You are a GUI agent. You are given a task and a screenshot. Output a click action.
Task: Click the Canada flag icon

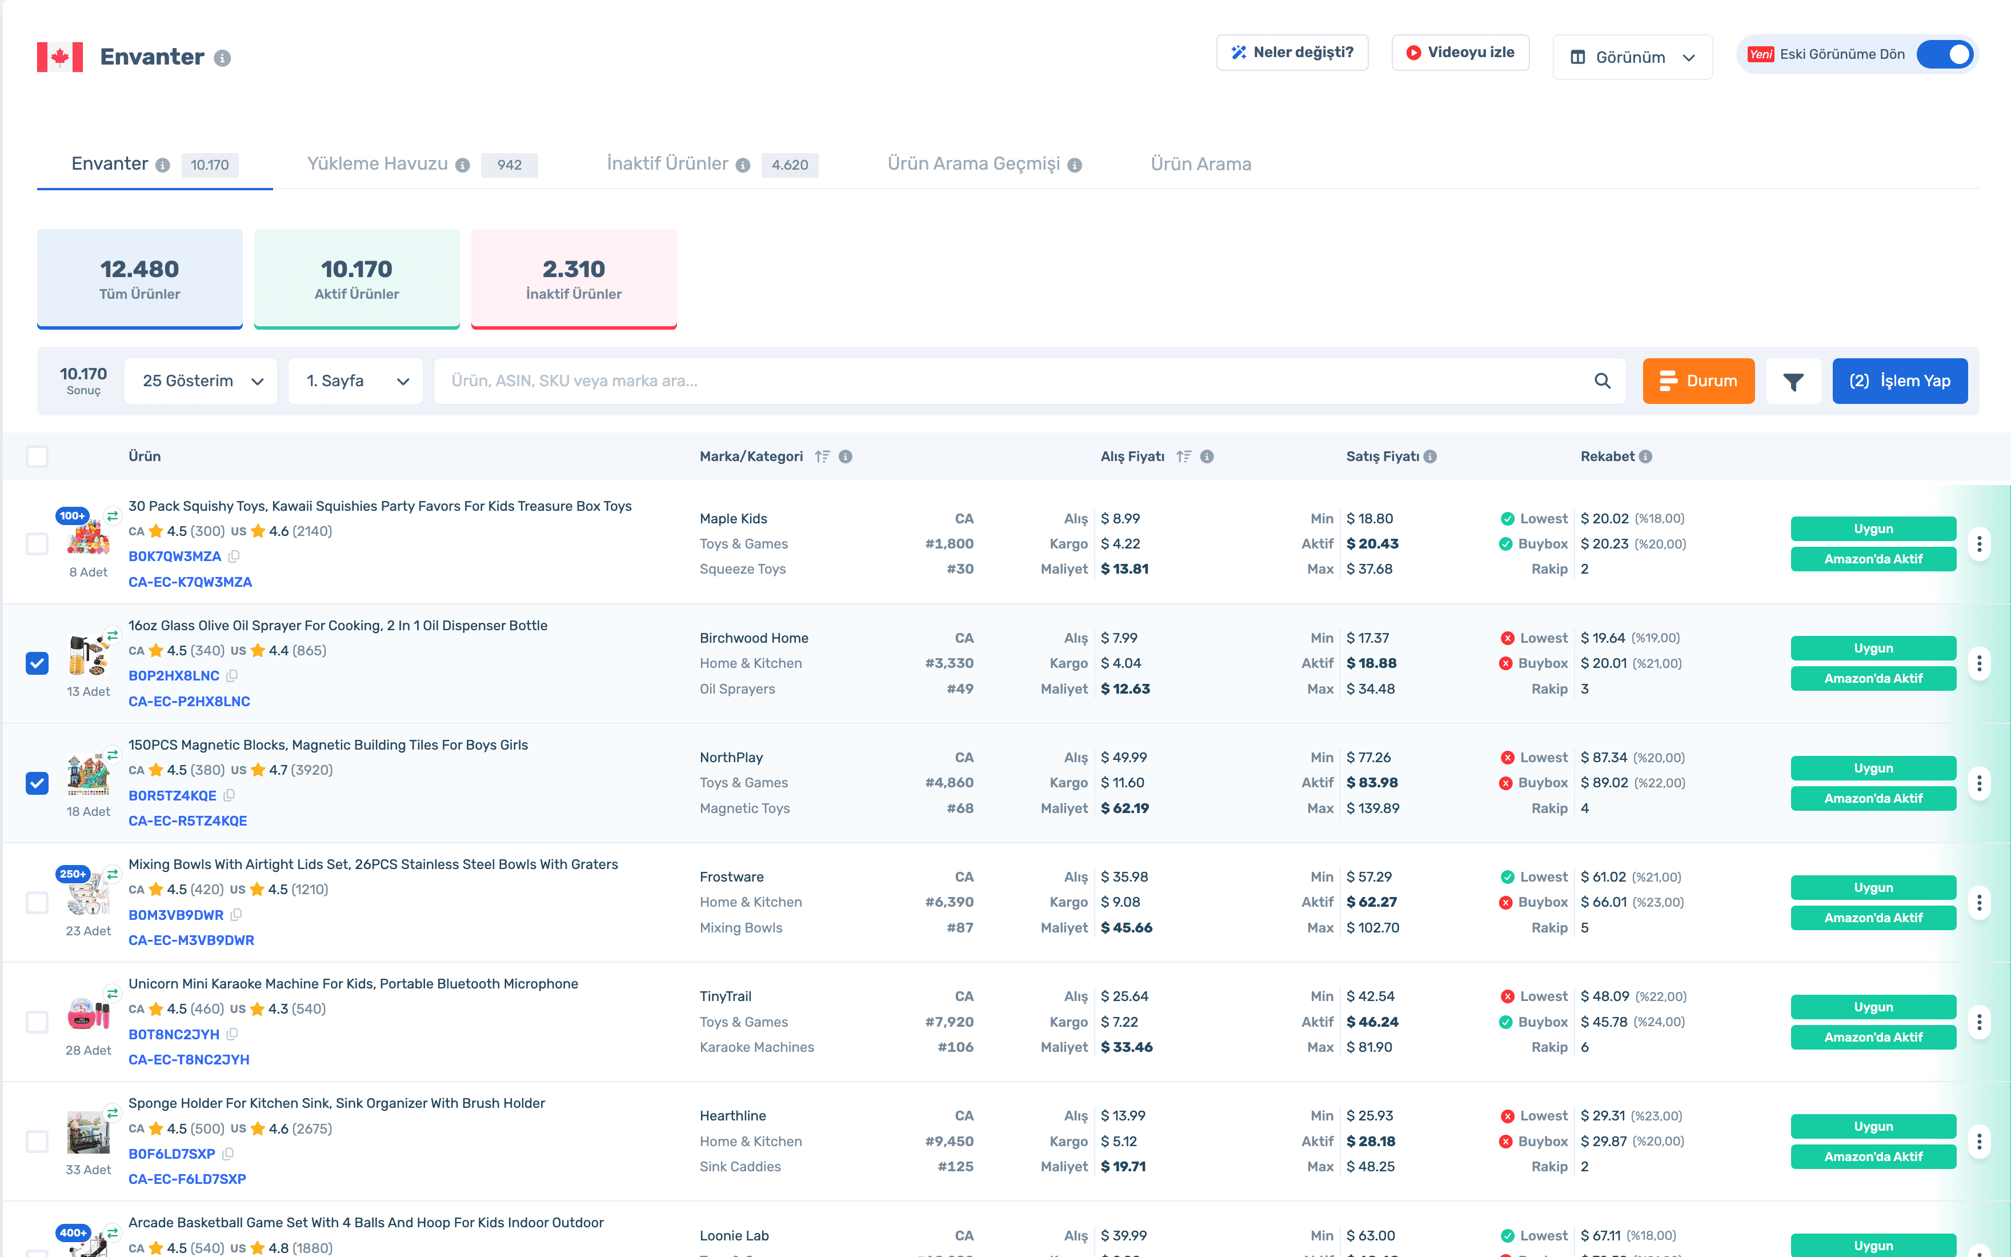[x=60, y=57]
